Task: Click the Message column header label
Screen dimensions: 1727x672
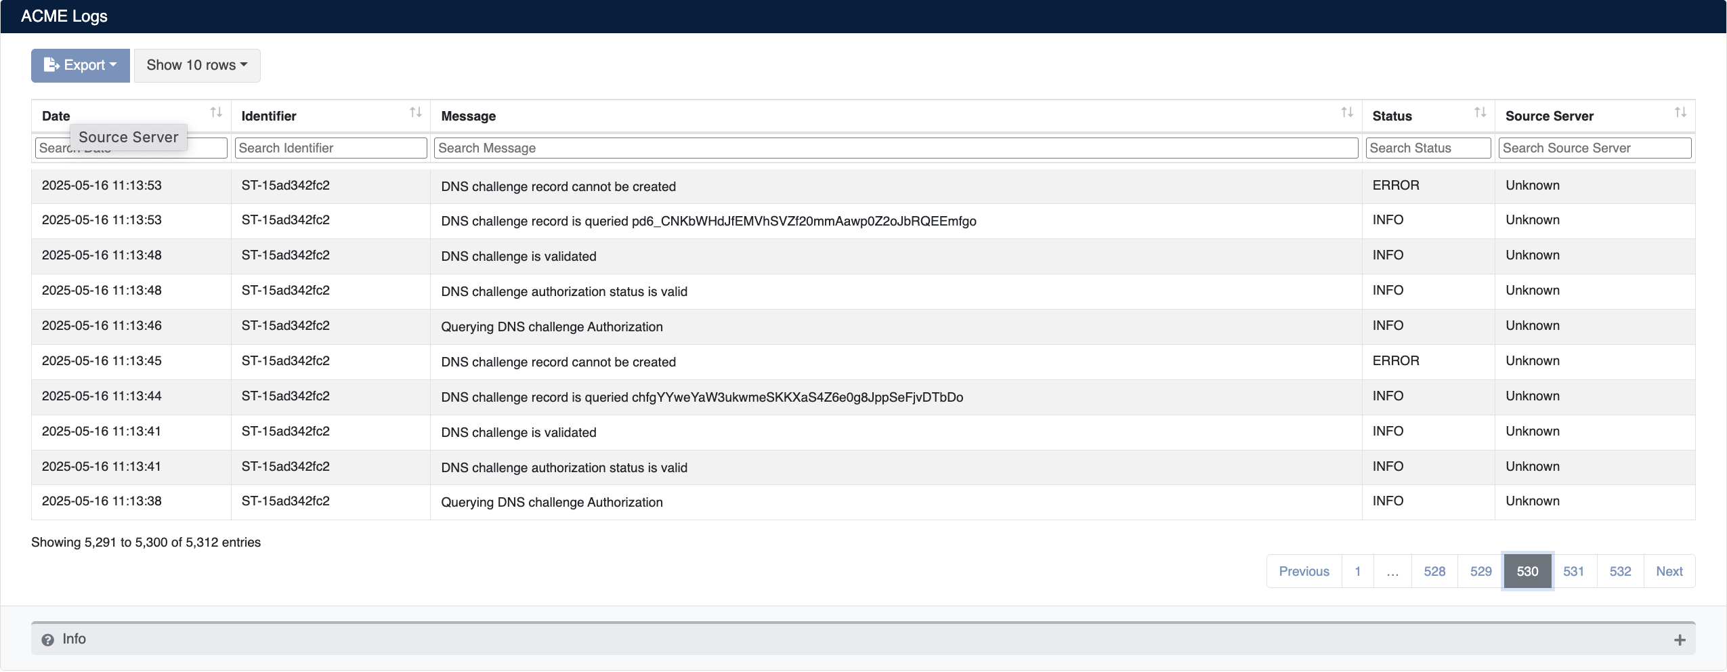Action: 468,116
